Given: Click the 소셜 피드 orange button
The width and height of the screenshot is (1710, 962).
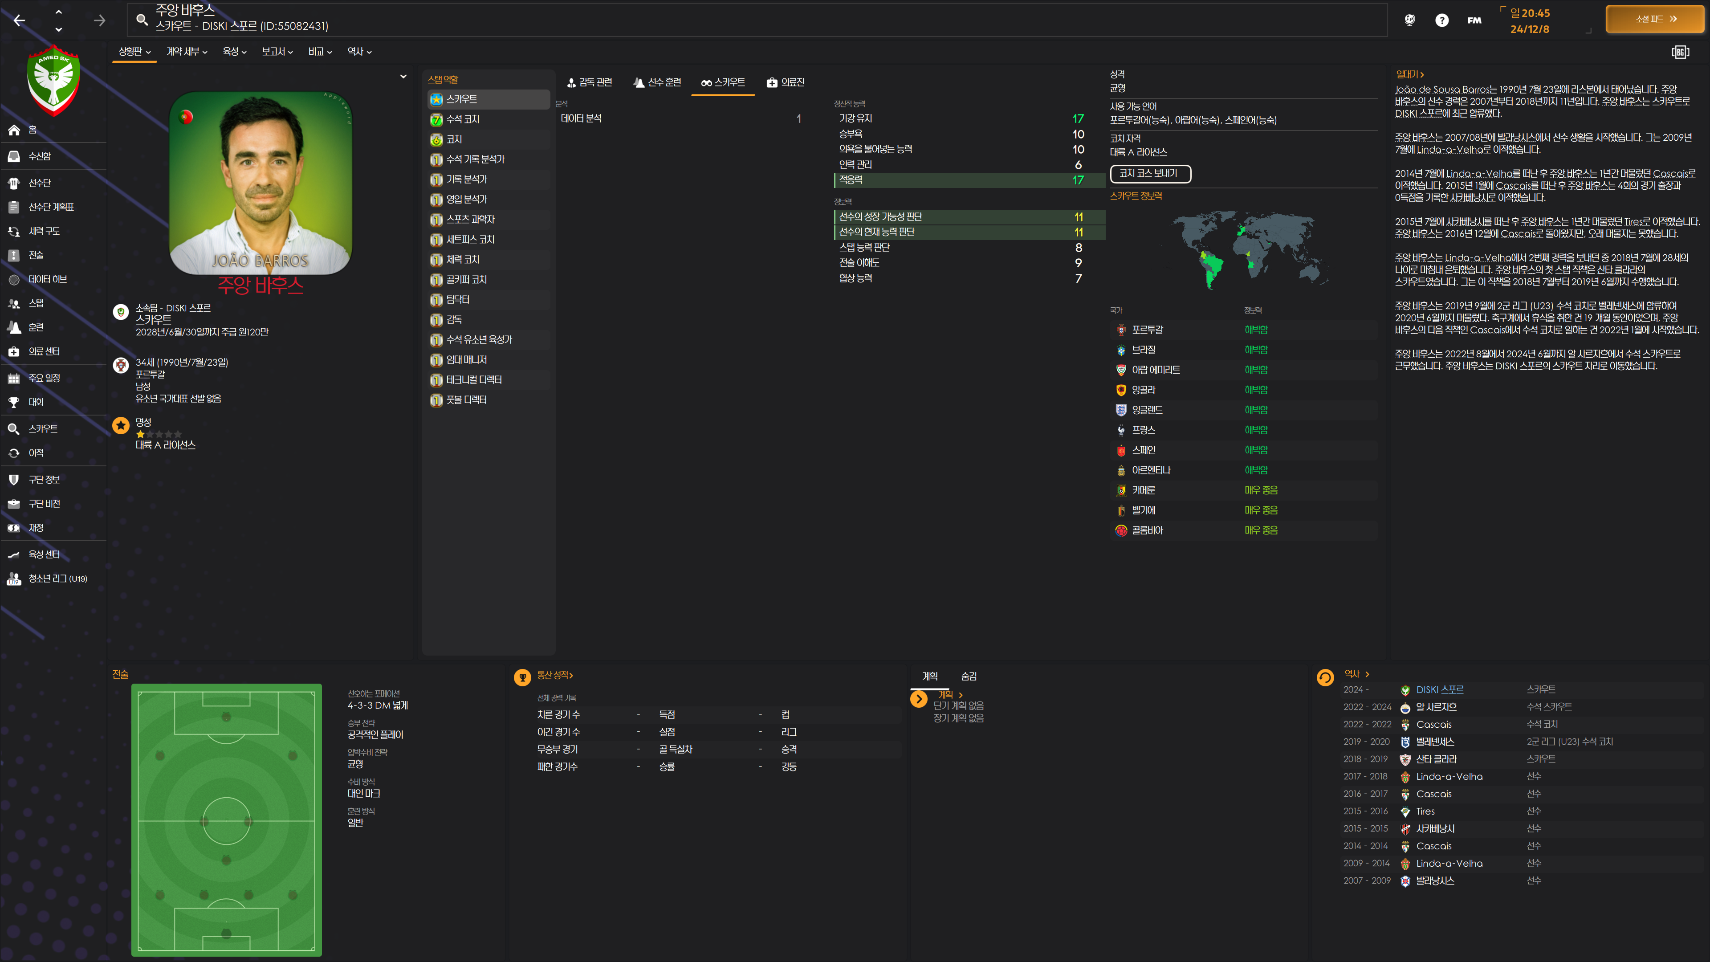Looking at the screenshot, I should tap(1656, 19).
